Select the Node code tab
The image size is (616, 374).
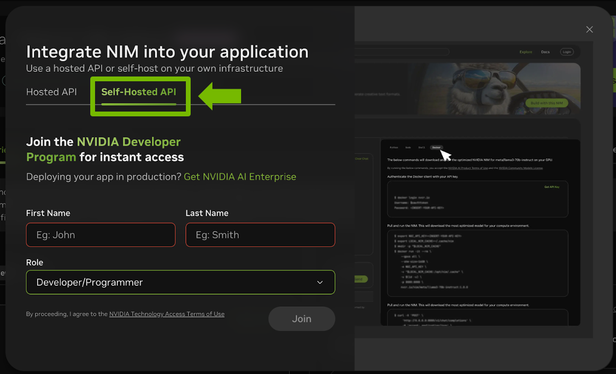point(407,147)
